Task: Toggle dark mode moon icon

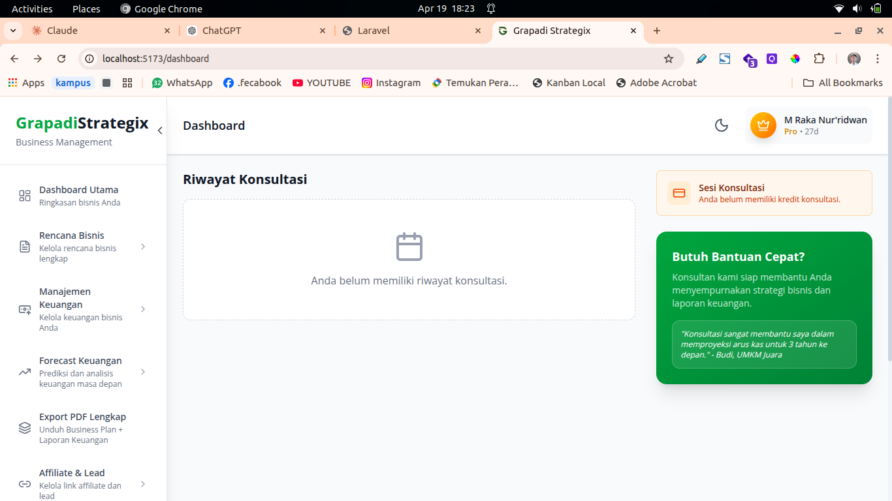Action: pos(722,125)
